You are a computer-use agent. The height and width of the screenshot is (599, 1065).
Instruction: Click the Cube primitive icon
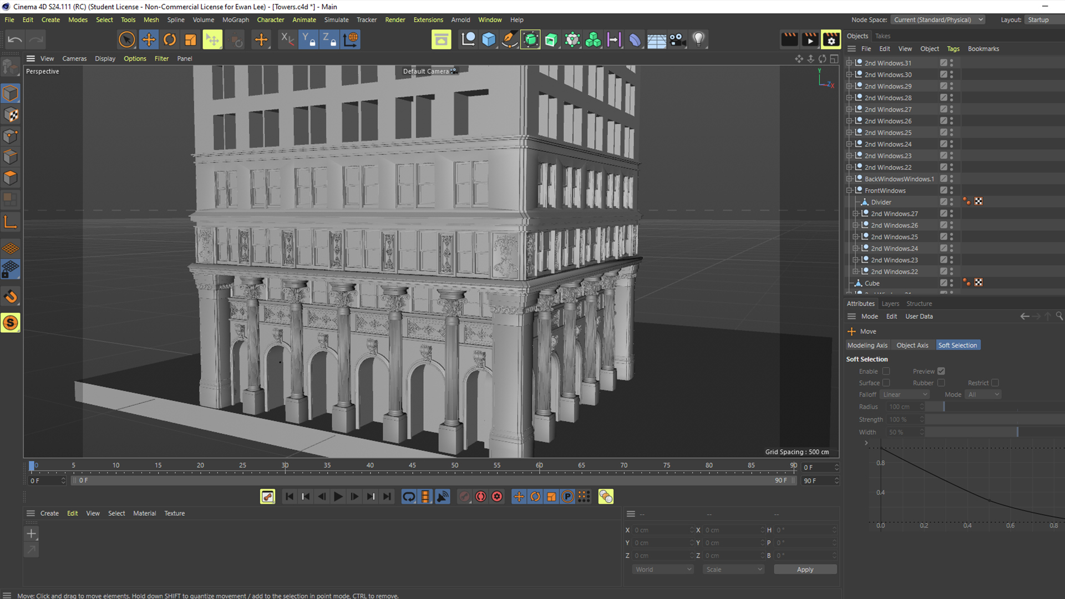(x=489, y=39)
